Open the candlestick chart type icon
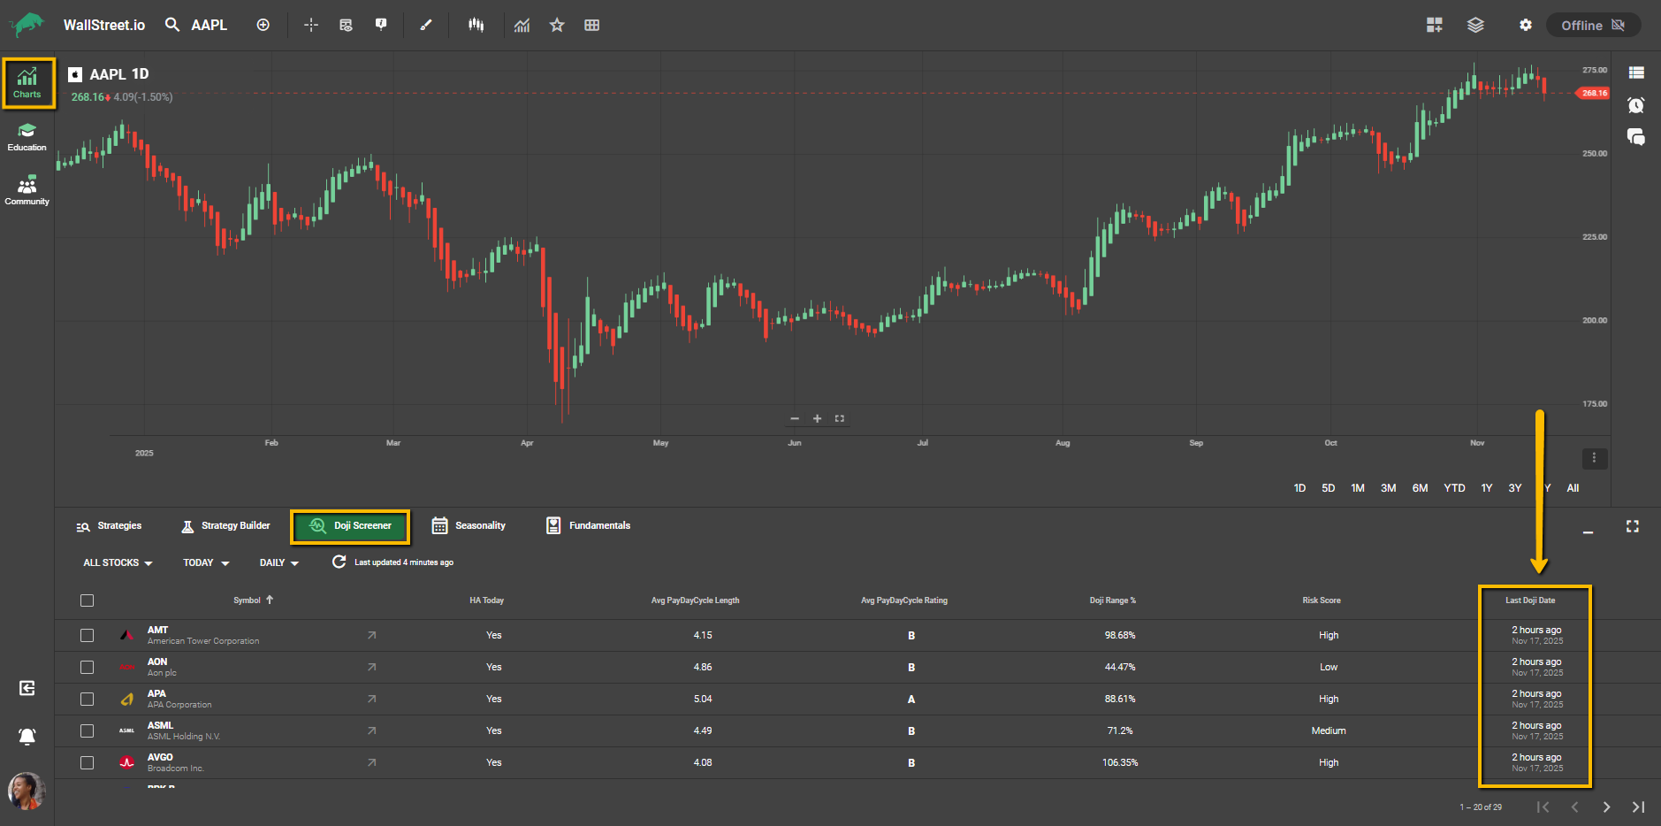The image size is (1661, 826). tap(476, 25)
